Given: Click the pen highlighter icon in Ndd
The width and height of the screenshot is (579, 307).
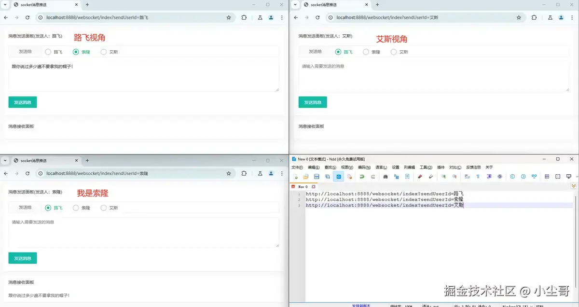Looking at the screenshot, I should pos(431,176).
